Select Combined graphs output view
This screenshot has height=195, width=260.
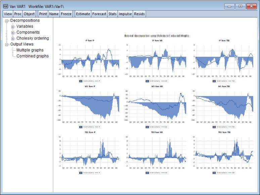pyautogui.click(x=33, y=56)
